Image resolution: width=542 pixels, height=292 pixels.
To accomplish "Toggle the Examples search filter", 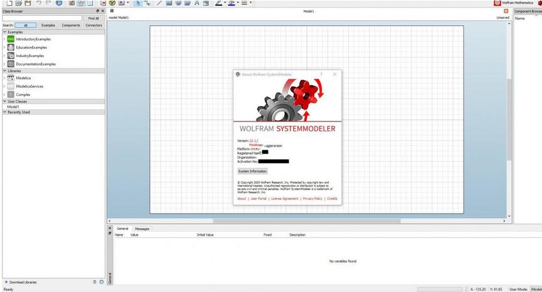I will coord(48,25).
